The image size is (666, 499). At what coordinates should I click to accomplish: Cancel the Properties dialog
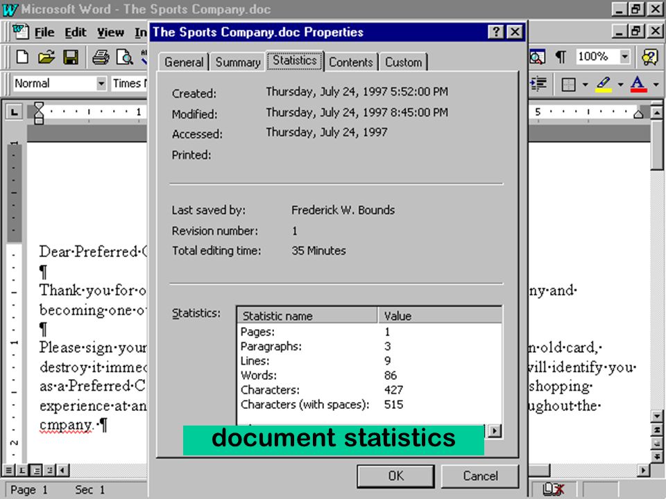coord(480,476)
